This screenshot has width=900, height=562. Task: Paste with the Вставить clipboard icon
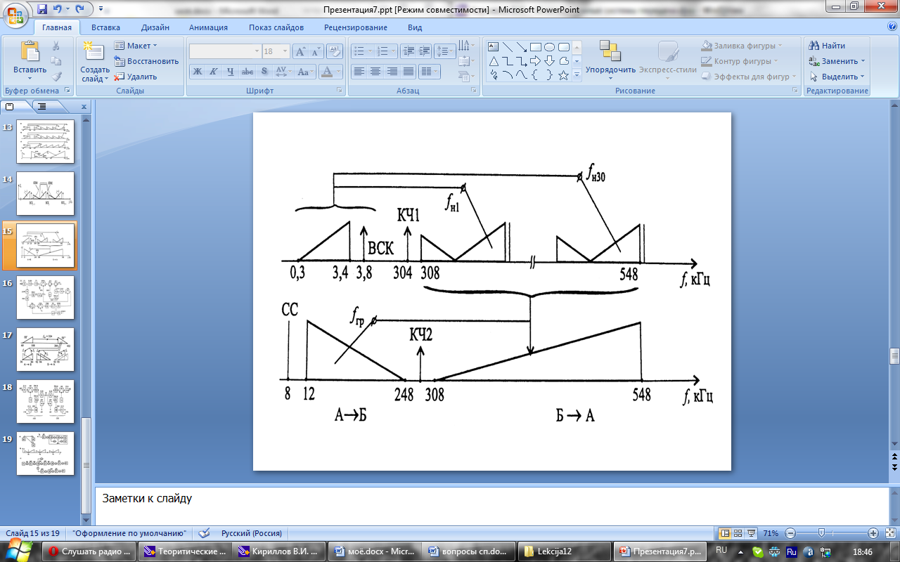click(30, 51)
